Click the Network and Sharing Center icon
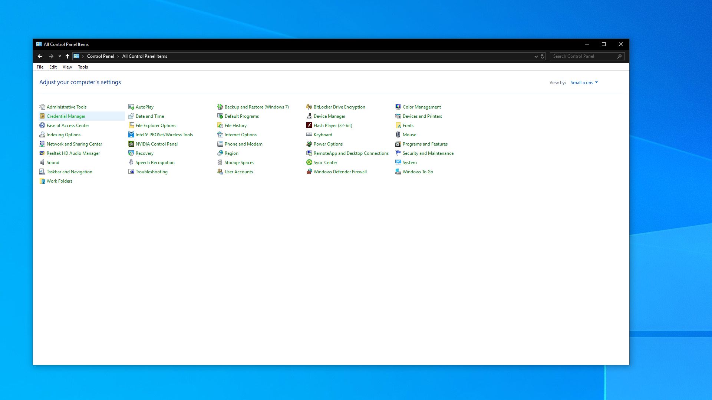712x400 pixels. (x=42, y=144)
